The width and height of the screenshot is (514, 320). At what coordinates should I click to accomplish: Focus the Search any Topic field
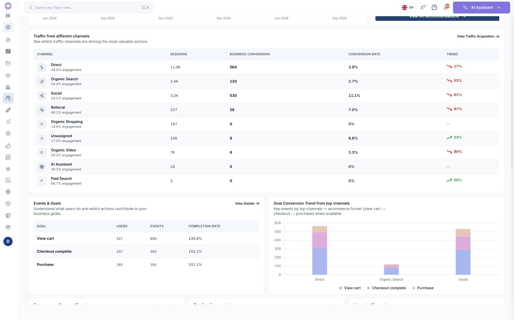pos(89,7)
